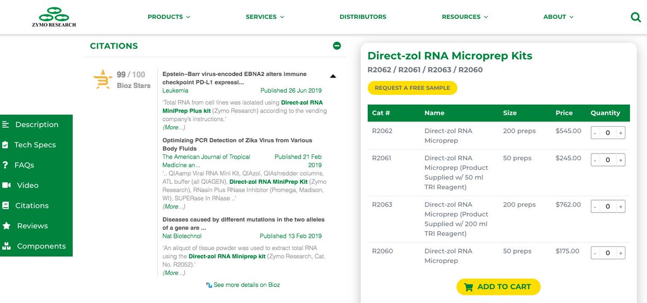Click REQUEST A FREE SAMPLE button
The height and width of the screenshot is (303, 647).
tap(412, 88)
